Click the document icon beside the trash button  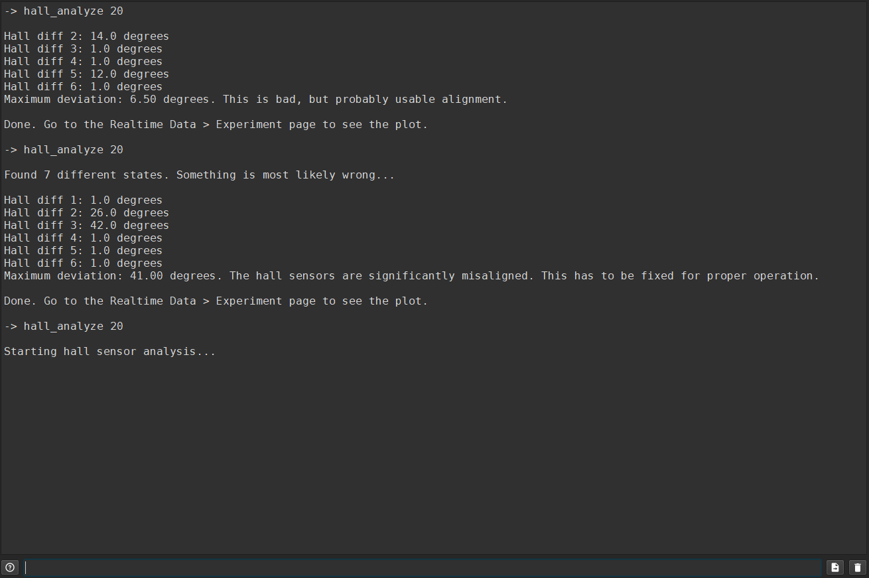[835, 567]
